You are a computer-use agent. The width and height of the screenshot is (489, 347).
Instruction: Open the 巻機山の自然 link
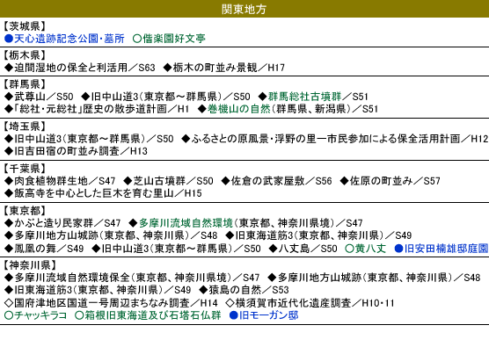tap(239, 109)
